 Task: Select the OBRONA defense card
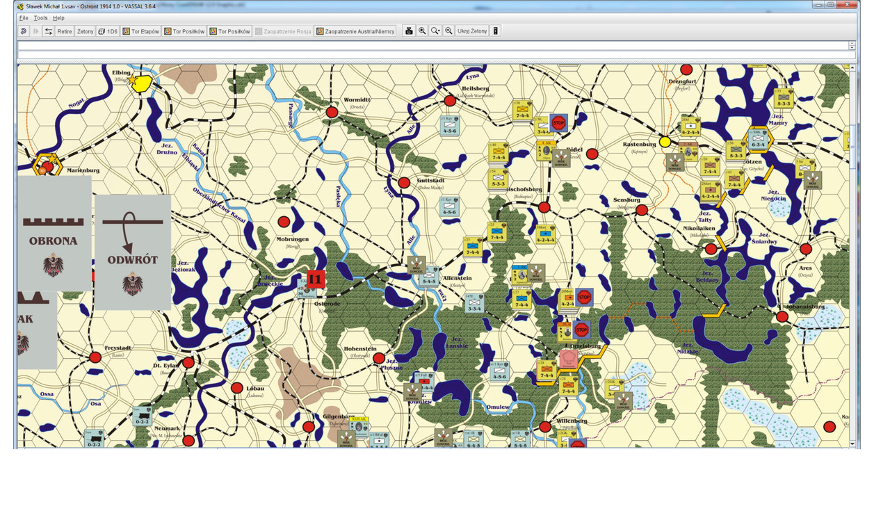pyautogui.click(x=54, y=233)
